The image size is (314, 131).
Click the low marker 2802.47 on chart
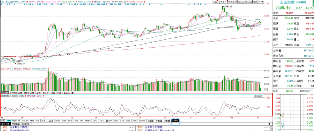pyautogui.click(x=20, y=64)
